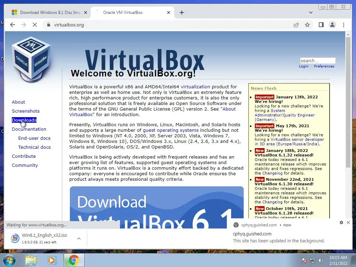Viewport: 356px width, 267px height.
Task: Expand the tab search chevron
Action: tap(310, 13)
